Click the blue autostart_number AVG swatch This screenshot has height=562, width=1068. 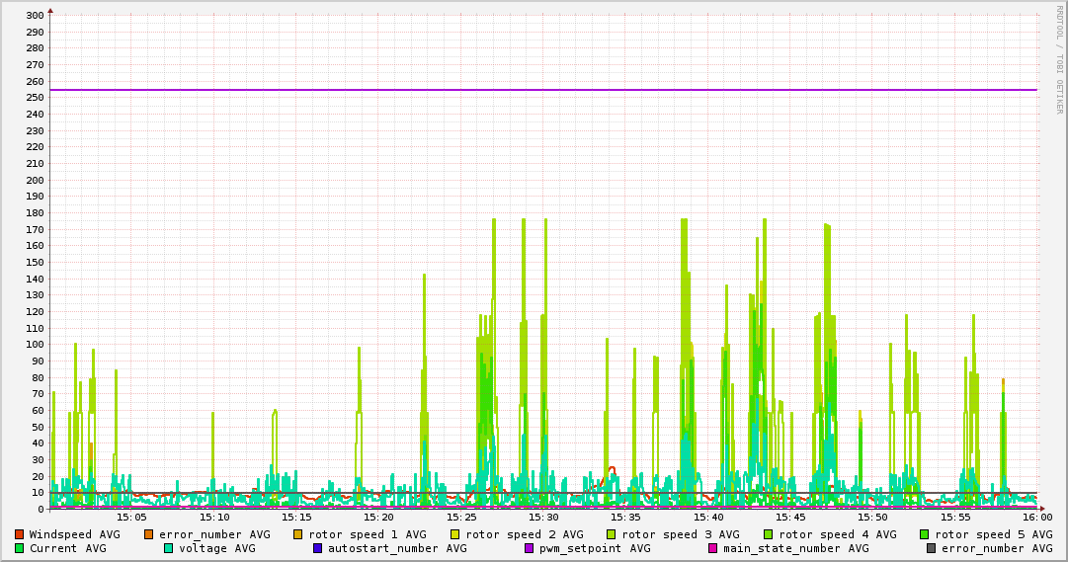coord(318,548)
